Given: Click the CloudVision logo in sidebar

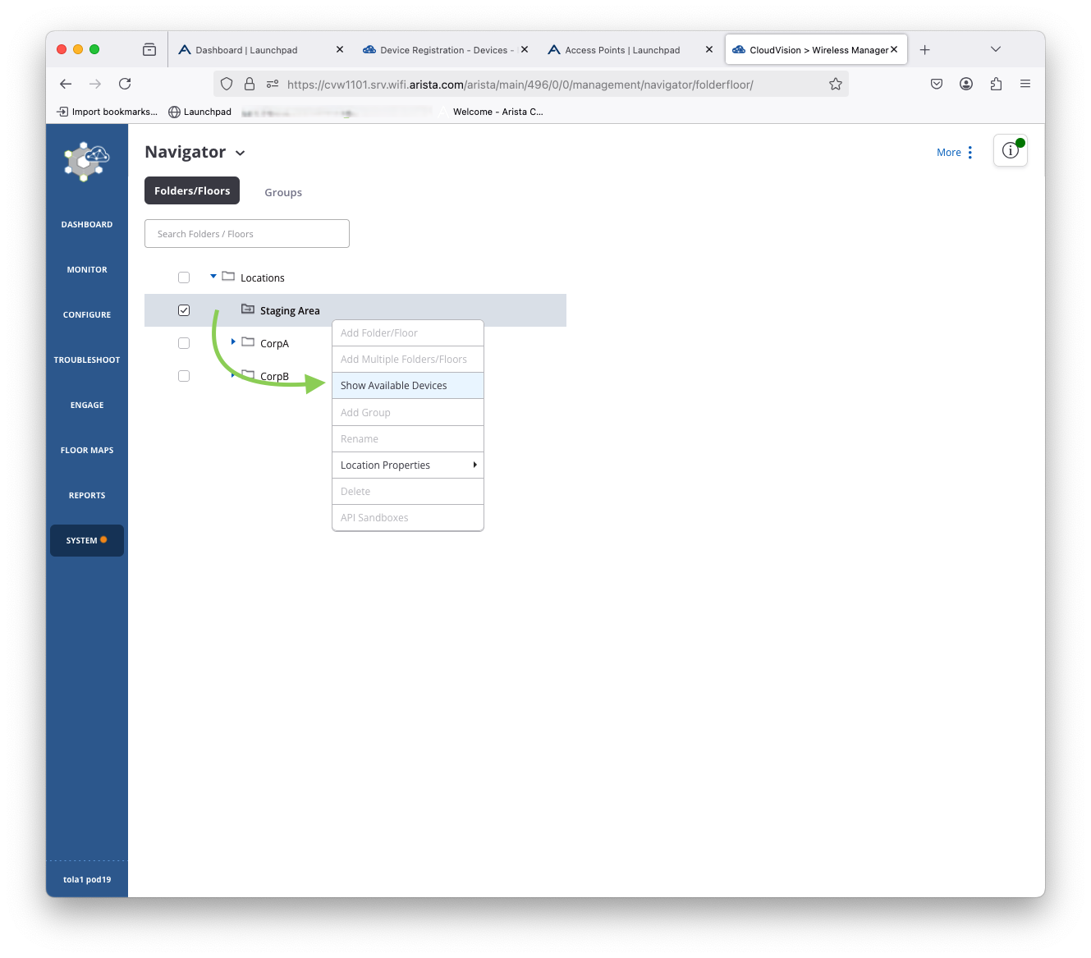Looking at the screenshot, I should click(86, 161).
